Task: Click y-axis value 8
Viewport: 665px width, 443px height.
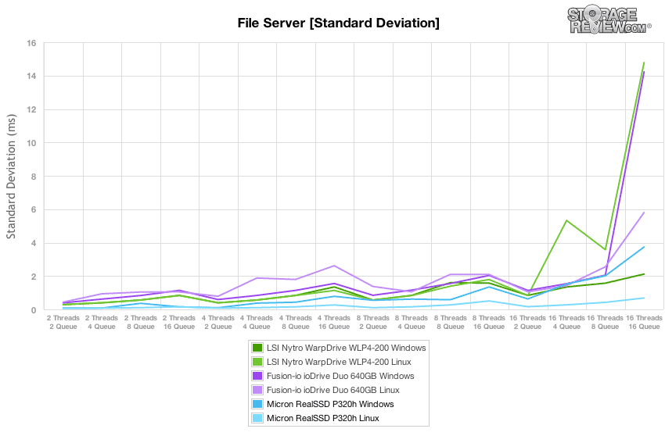Action: (34, 177)
